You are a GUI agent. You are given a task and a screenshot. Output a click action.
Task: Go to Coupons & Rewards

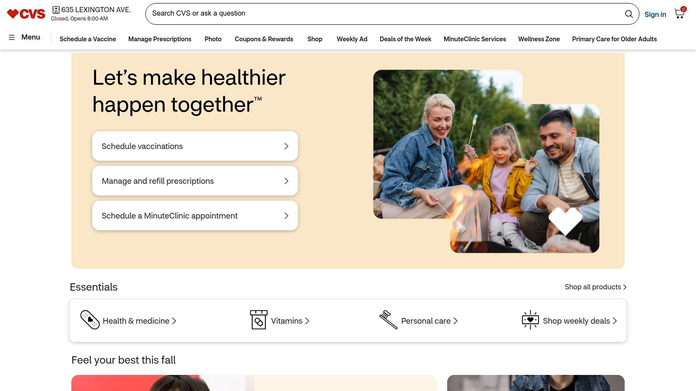264,39
